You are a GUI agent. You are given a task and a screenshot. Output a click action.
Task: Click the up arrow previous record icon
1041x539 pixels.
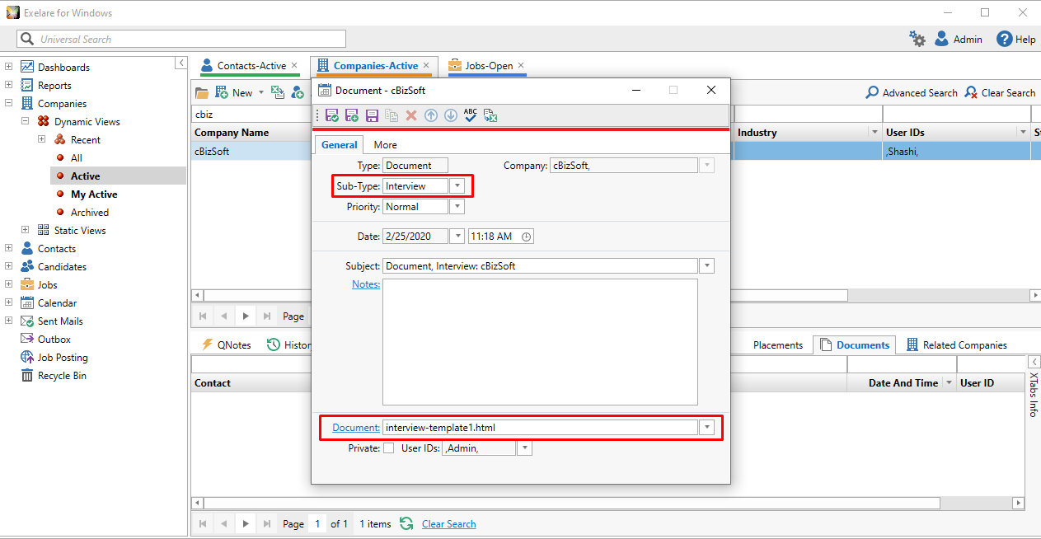(431, 115)
